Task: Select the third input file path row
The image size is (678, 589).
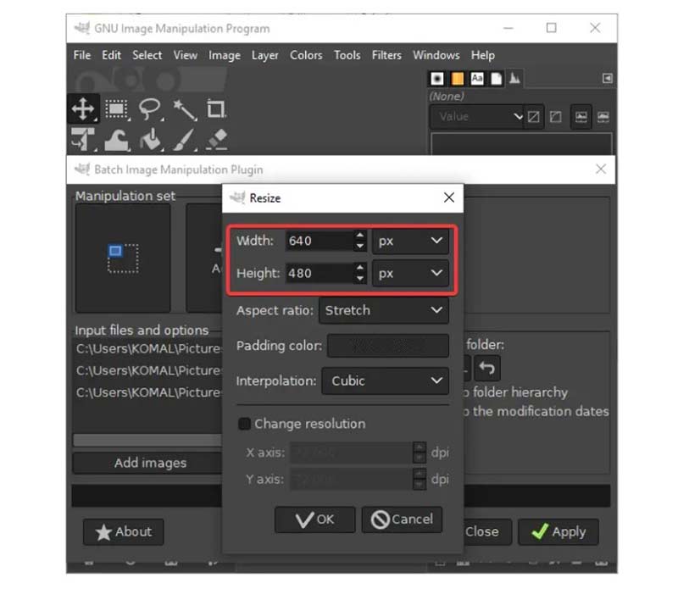Action: pos(148,392)
